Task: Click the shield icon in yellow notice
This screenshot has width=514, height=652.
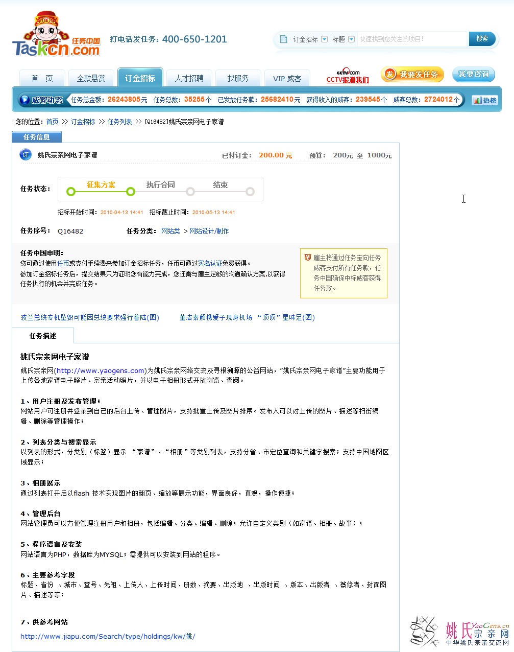Action: [308, 258]
